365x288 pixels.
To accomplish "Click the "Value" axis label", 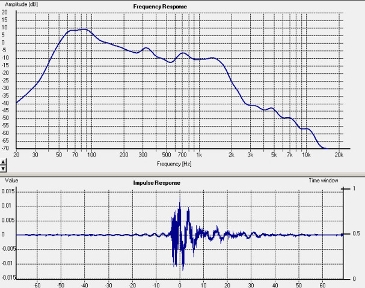I will (11, 181).
